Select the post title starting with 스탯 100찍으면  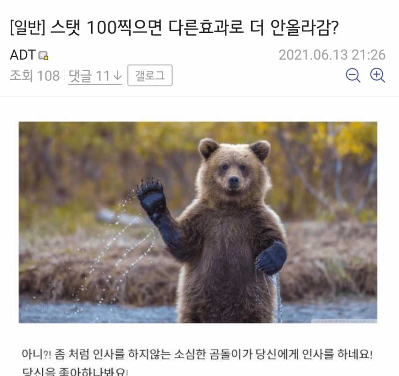[194, 28]
